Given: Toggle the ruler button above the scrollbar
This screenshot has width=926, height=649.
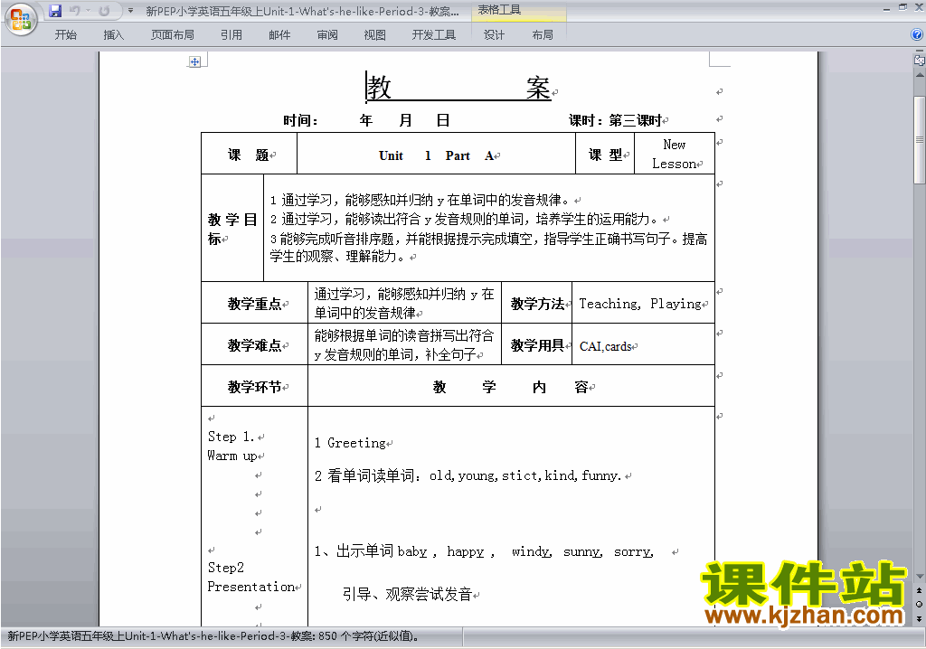Looking at the screenshot, I should pyautogui.click(x=920, y=60).
